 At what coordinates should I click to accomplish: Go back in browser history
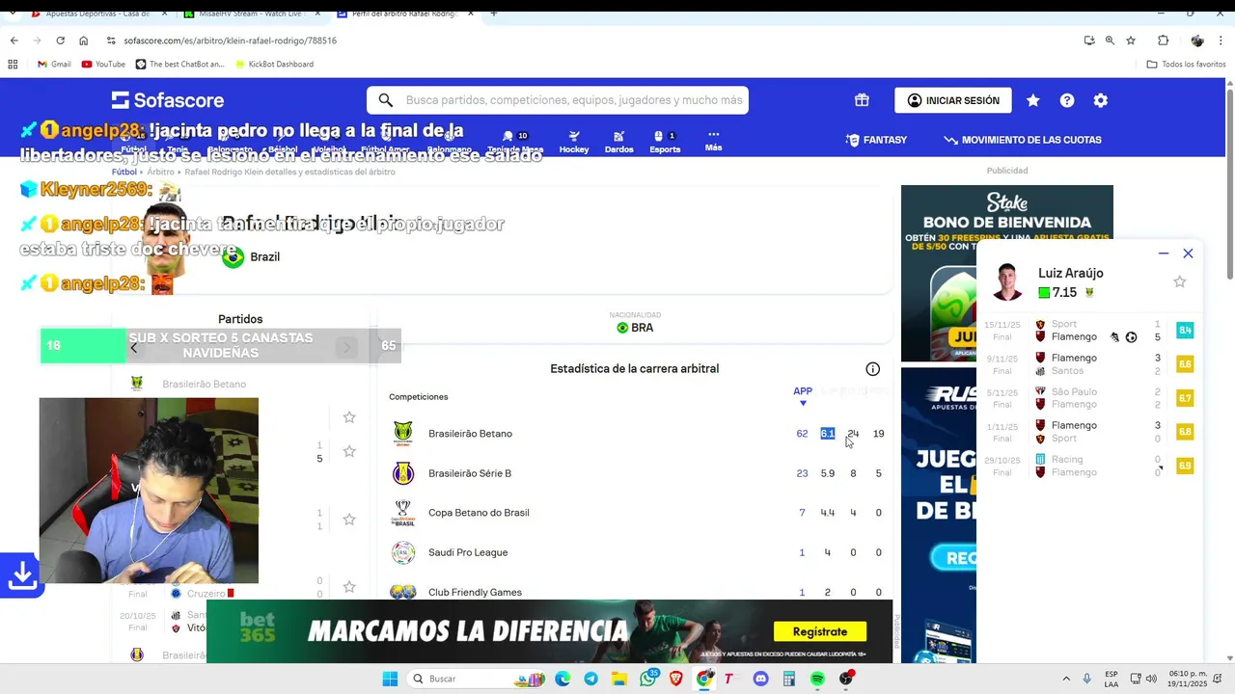[x=14, y=40]
